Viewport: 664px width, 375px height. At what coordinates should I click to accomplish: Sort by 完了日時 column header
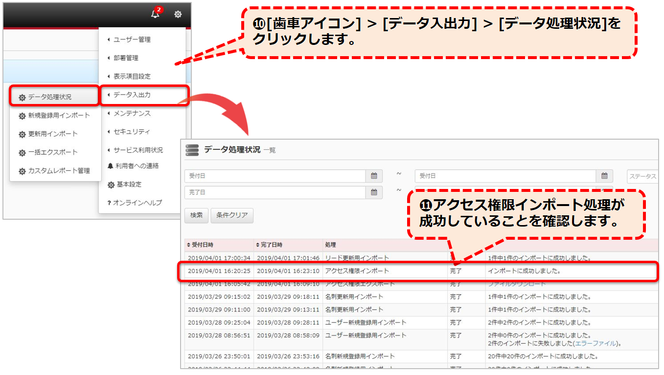(272, 245)
